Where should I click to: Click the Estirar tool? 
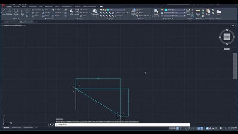coord(35,16)
